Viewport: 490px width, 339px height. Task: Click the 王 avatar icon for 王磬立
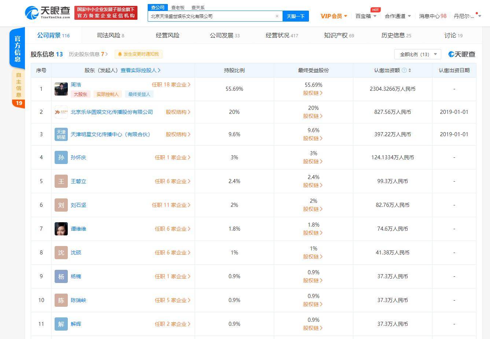[61, 181]
